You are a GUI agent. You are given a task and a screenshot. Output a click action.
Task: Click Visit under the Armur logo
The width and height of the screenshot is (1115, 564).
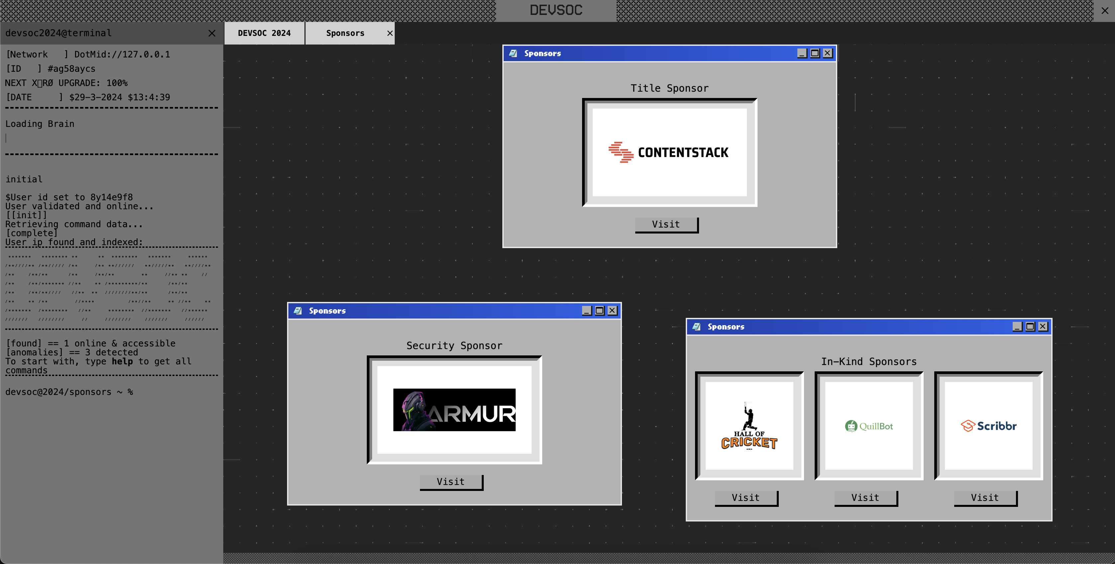(x=451, y=482)
